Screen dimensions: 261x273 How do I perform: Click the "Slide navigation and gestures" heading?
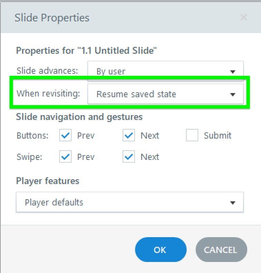point(79,117)
